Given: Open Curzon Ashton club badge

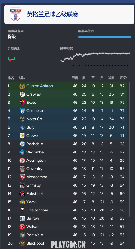Looking at the screenshot, I should tap(22, 86).
